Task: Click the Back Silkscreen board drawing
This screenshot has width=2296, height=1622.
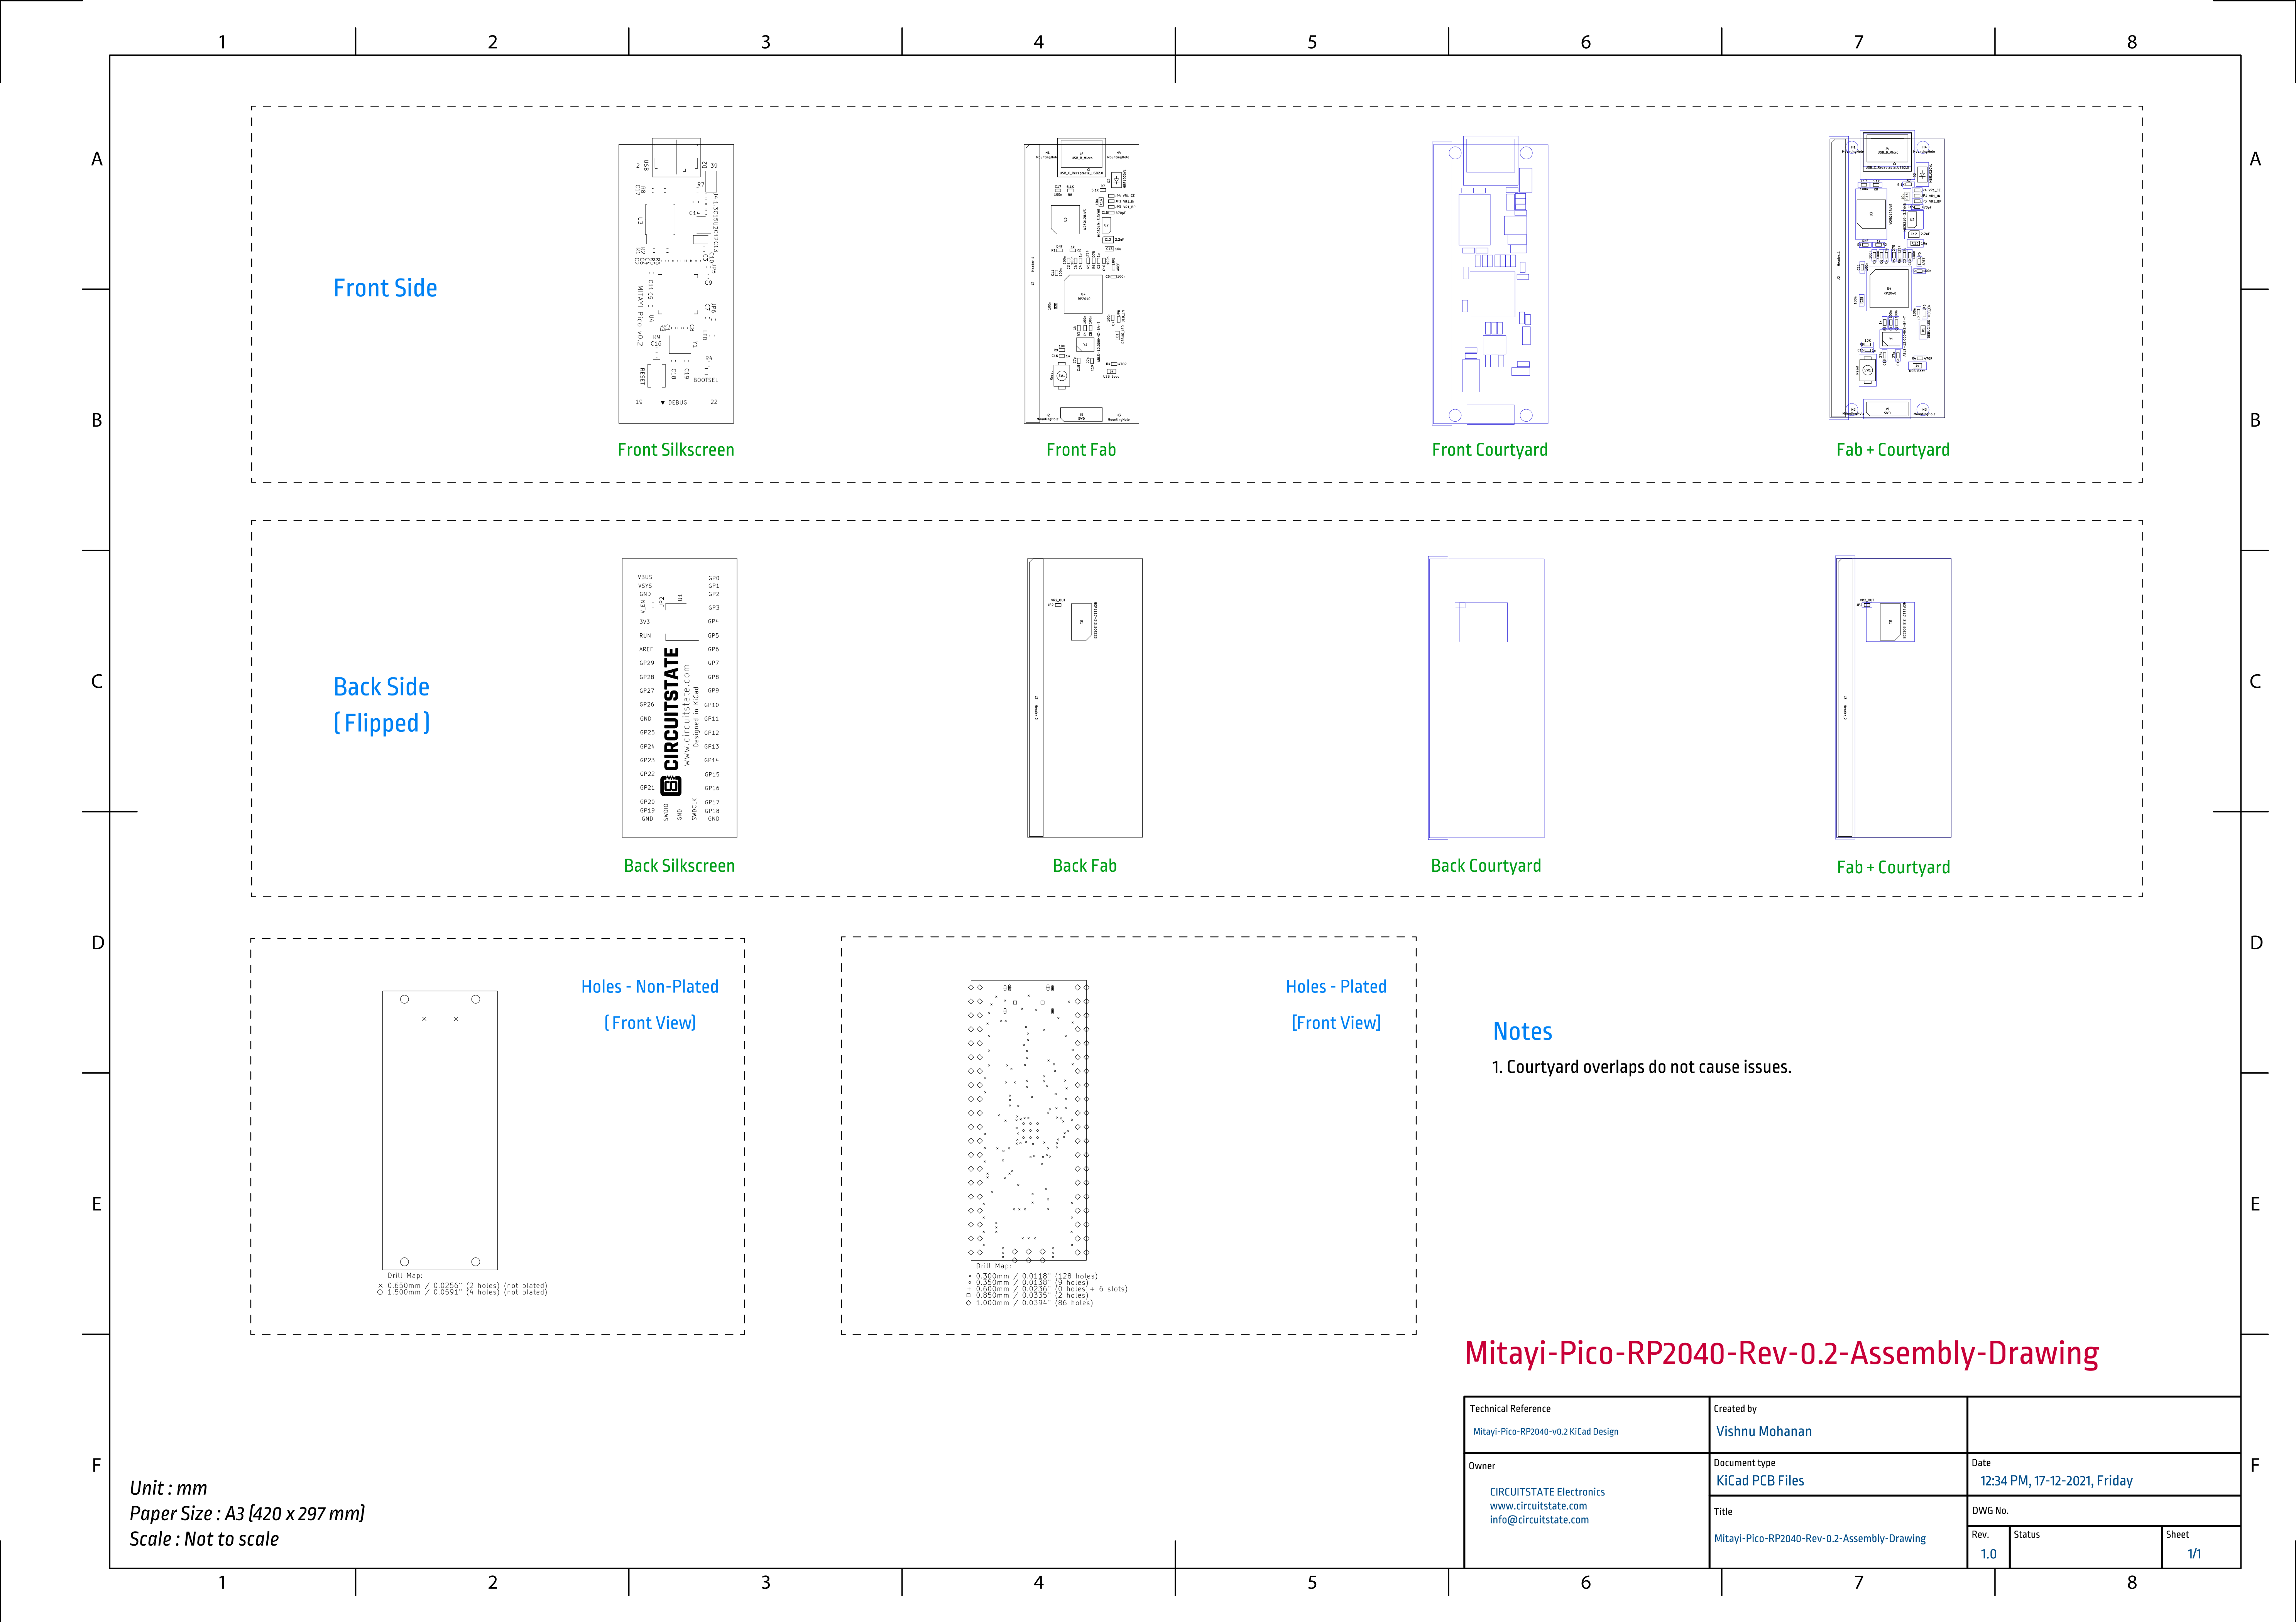Action: coord(679,697)
